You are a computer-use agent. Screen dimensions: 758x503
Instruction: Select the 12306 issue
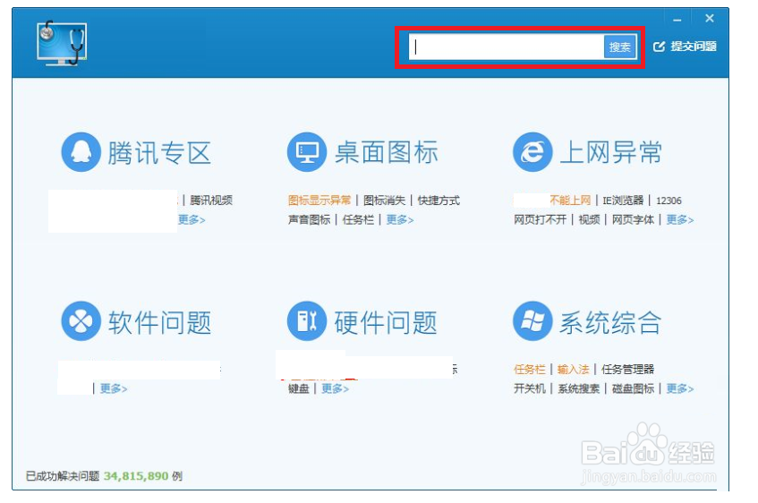pos(669,200)
